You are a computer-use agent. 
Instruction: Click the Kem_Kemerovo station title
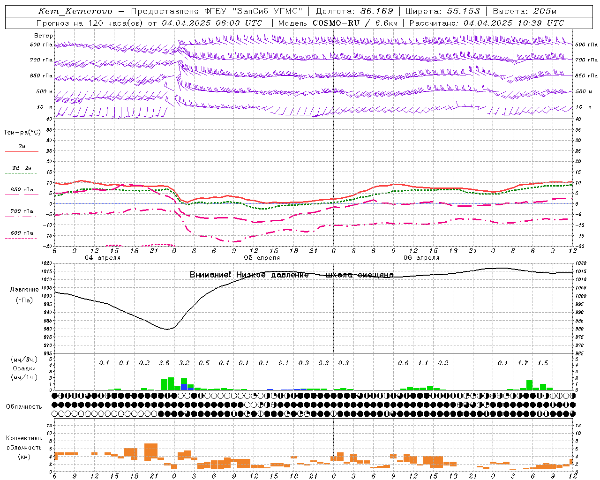coord(75,11)
